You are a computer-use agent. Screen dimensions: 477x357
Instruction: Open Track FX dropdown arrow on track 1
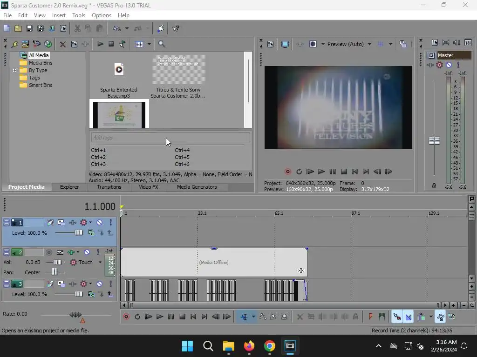(90, 223)
